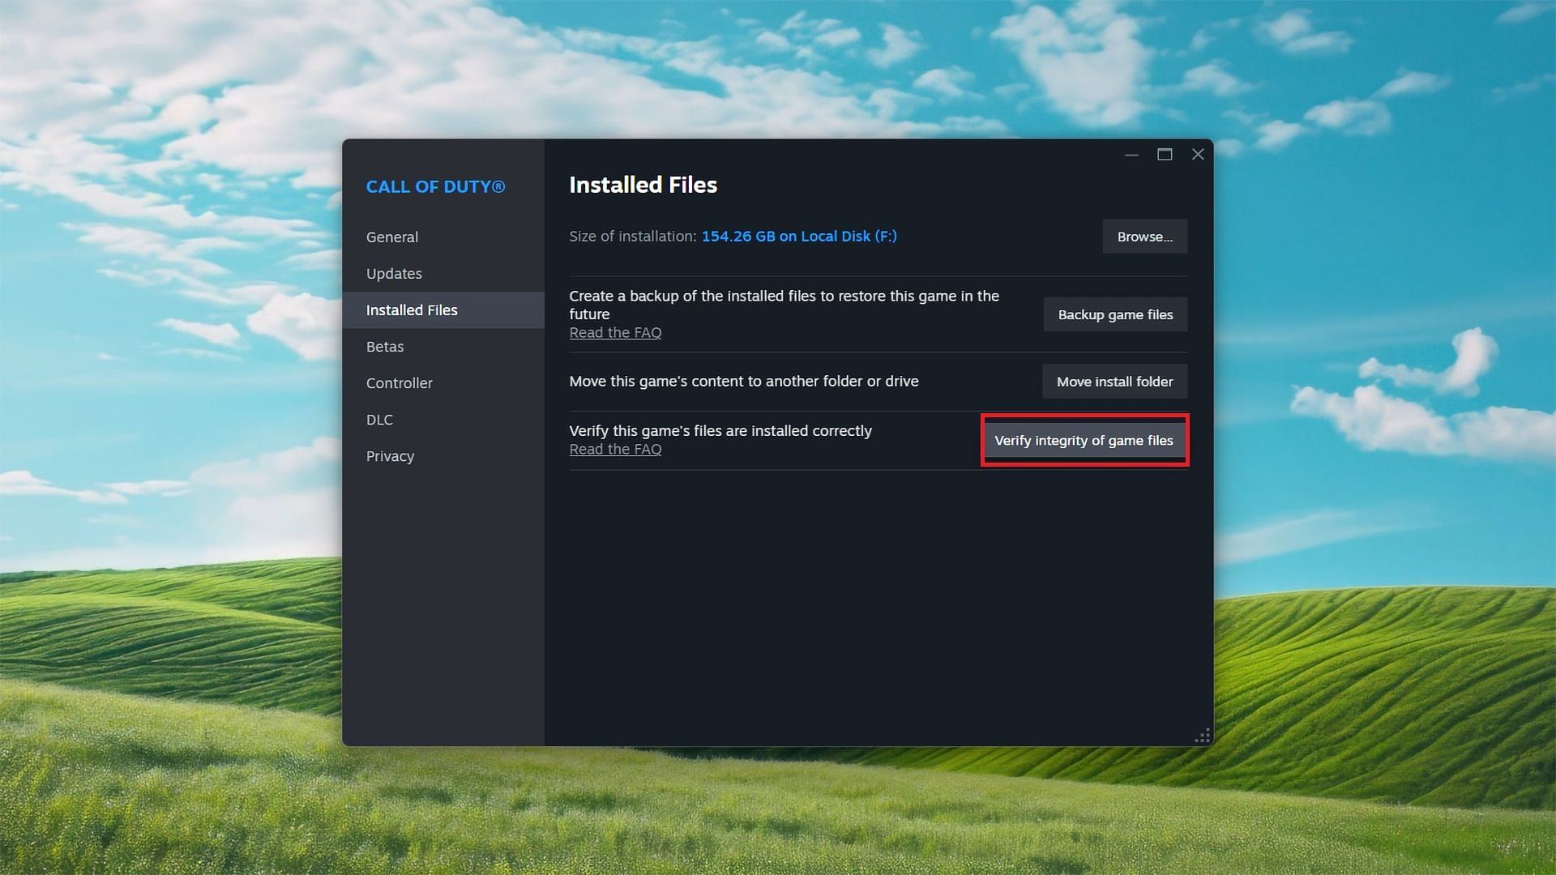Open the DLC settings section
The height and width of the screenshot is (875, 1556).
[x=379, y=419]
